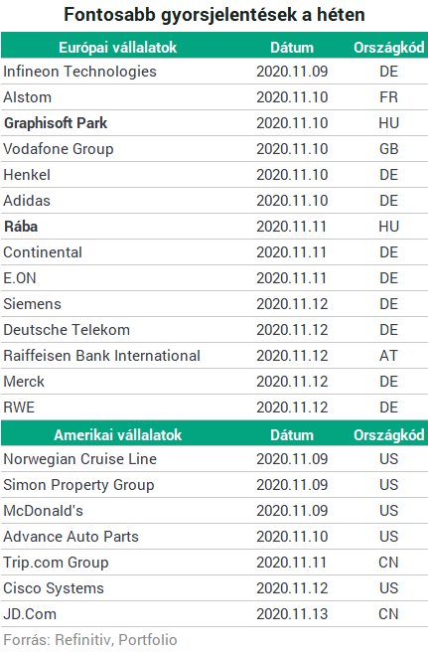Viewport: 428px width, 652px height.
Task: Select the Európai vállalatok column header
Action: click(x=117, y=48)
